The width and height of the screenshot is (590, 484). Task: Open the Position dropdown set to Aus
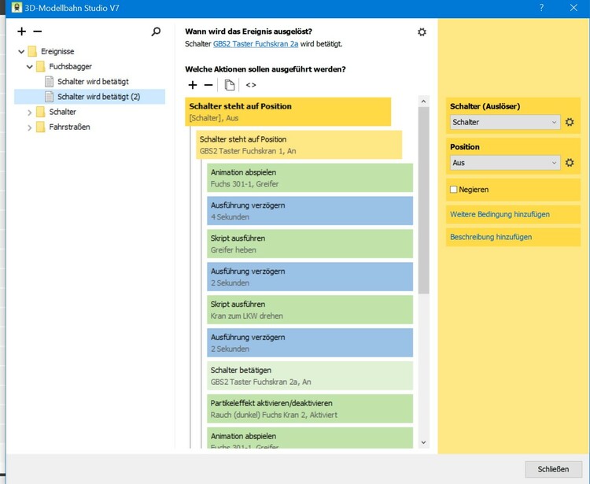coord(505,162)
